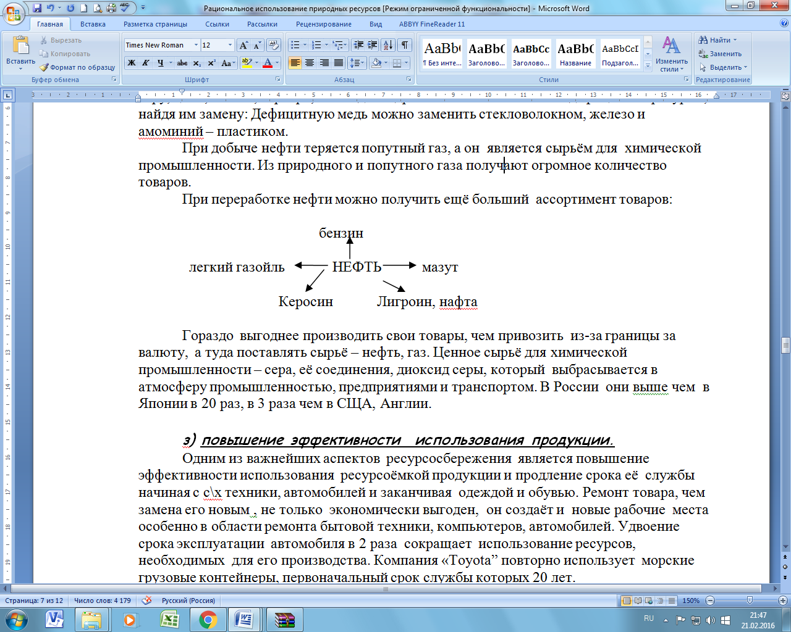Toggle bold (Ж) formatting
Screen dimensions: 791x632
(132, 63)
